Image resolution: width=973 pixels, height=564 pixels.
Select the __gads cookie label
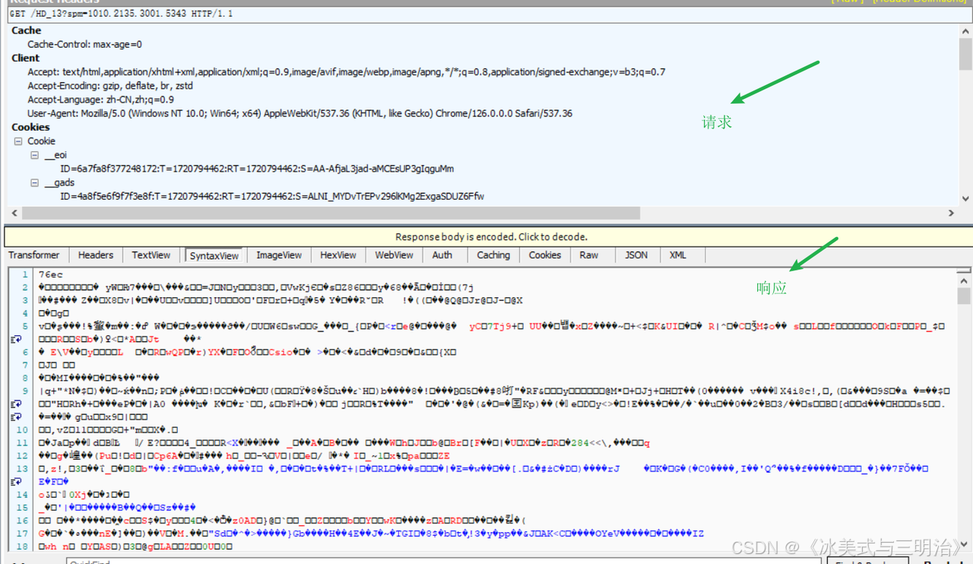(59, 183)
